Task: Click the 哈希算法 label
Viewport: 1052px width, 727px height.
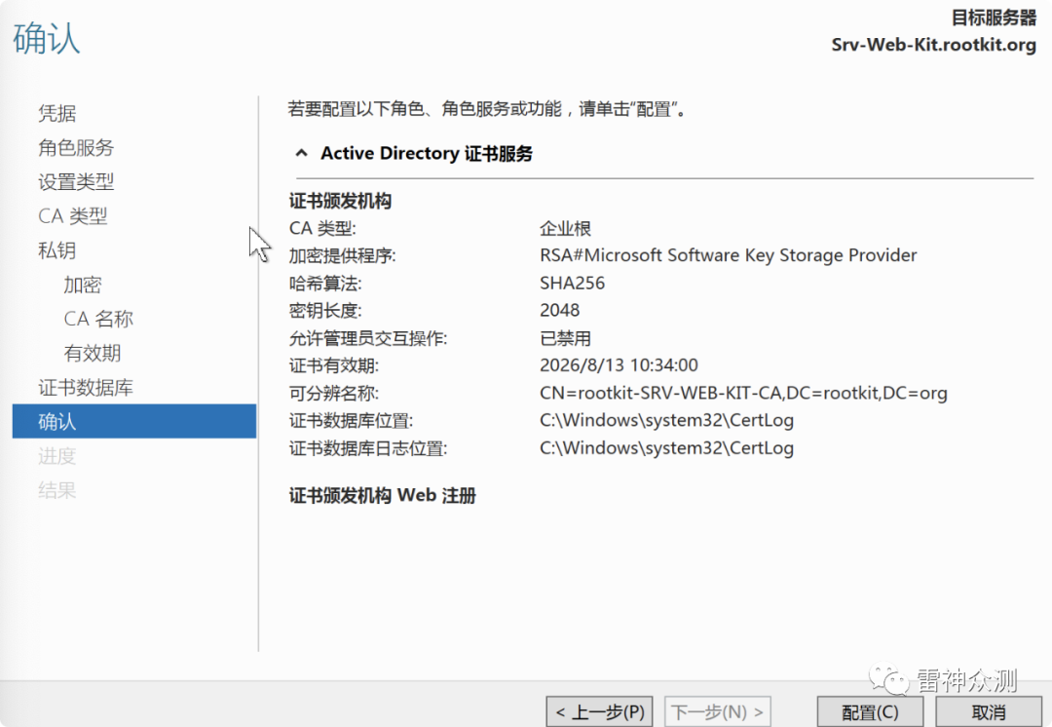Action: [x=325, y=284]
